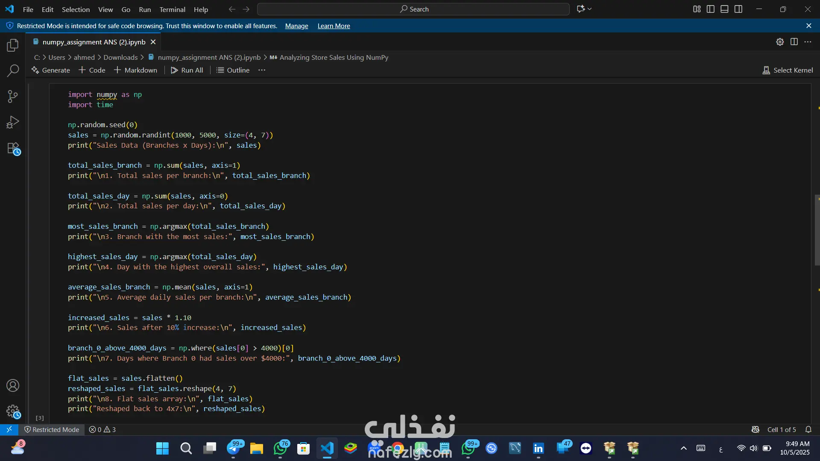Viewport: 820px width, 461px height.
Task: Open the Terminal menu
Action: pyautogui.click(x=172, y=9)
